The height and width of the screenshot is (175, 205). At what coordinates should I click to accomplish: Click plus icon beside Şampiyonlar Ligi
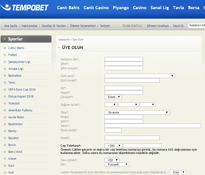(5, 62)
